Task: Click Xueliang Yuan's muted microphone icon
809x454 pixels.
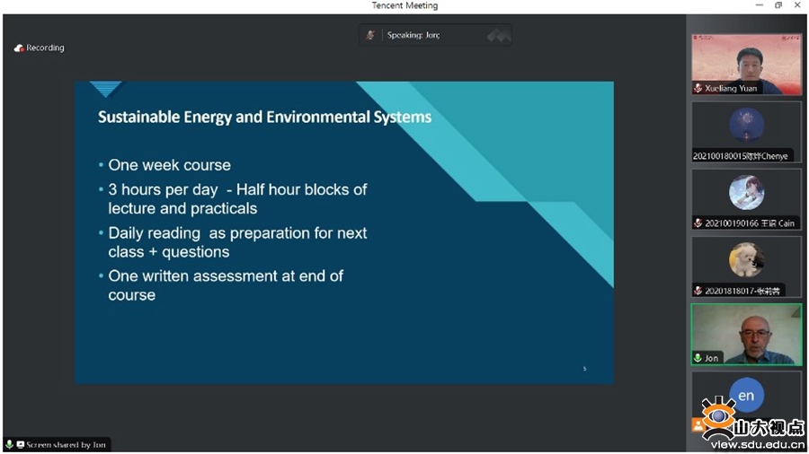Action: [698, 89]
